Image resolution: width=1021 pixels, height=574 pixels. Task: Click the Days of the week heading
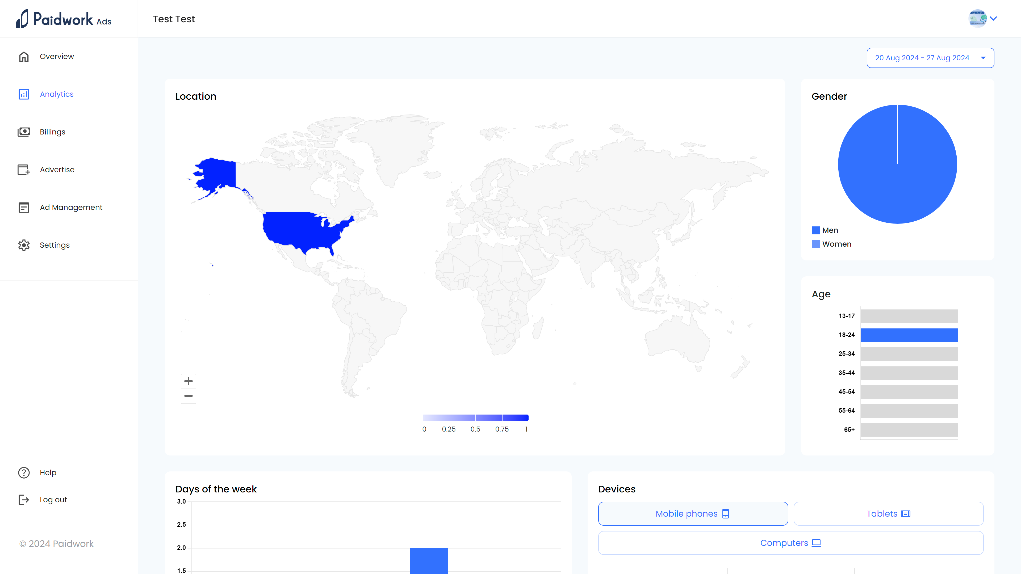(216, 489)
